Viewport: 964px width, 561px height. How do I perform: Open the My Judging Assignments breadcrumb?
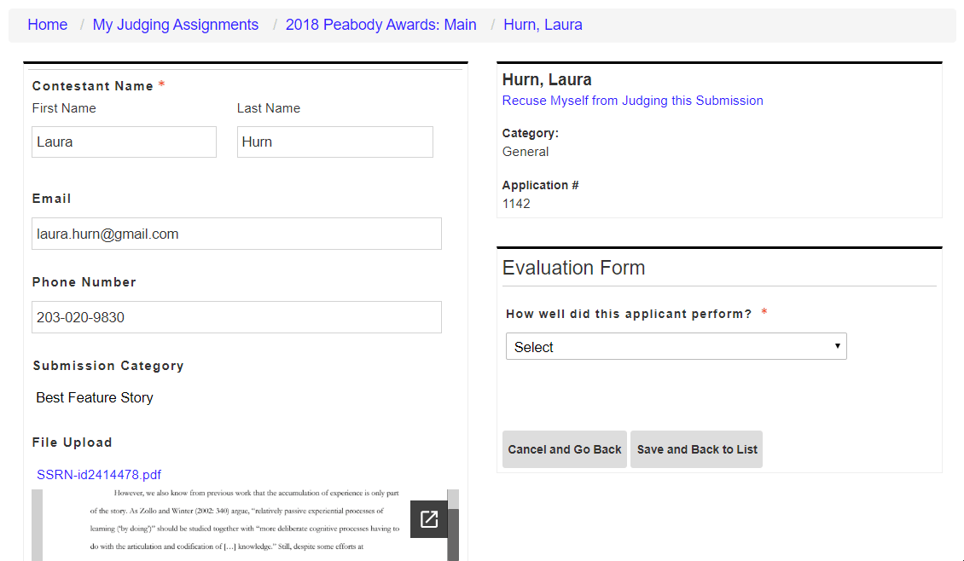175,25
